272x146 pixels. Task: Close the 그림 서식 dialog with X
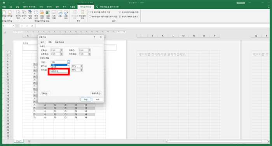pyautogui.click(x=101, y=37)
